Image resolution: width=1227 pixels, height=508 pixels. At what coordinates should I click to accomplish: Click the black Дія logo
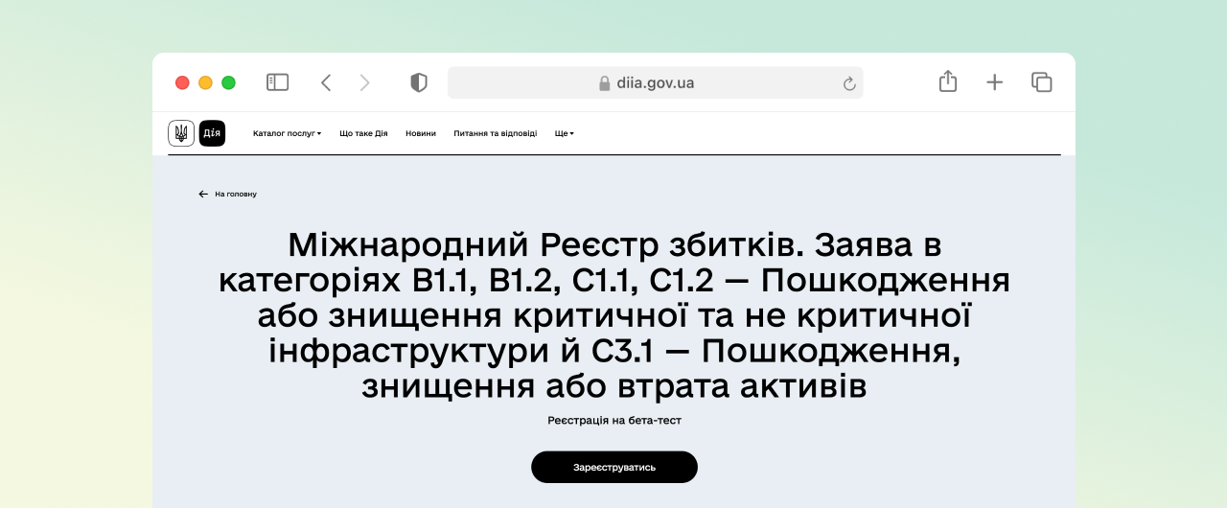point(212,133)
